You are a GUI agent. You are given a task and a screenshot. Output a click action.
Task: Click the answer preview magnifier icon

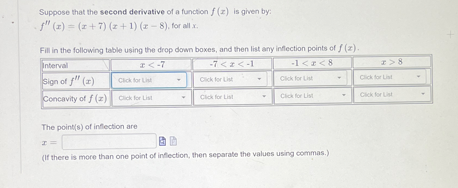162,141
